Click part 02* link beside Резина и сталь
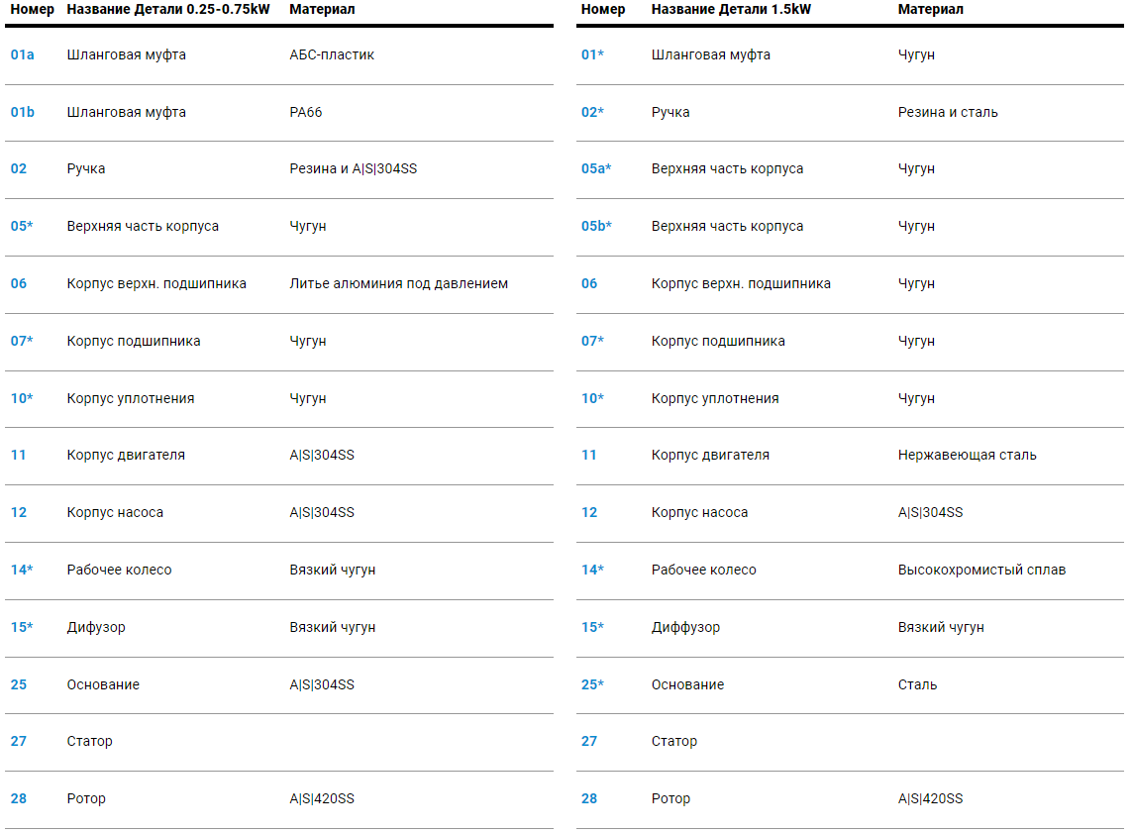This screenshot has width=1132, height=834. 592,112
